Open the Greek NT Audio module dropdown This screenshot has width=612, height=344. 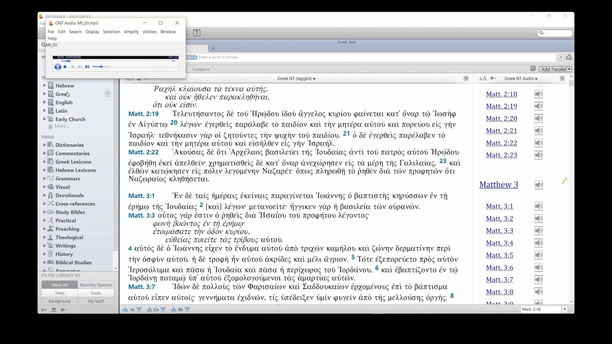(521, 78)
